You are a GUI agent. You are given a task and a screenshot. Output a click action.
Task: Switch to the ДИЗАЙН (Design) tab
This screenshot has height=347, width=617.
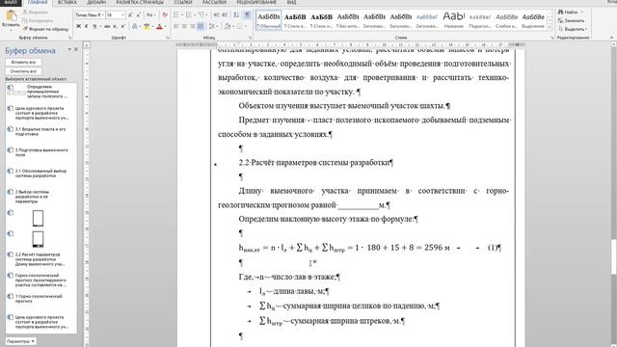(96, 2)
